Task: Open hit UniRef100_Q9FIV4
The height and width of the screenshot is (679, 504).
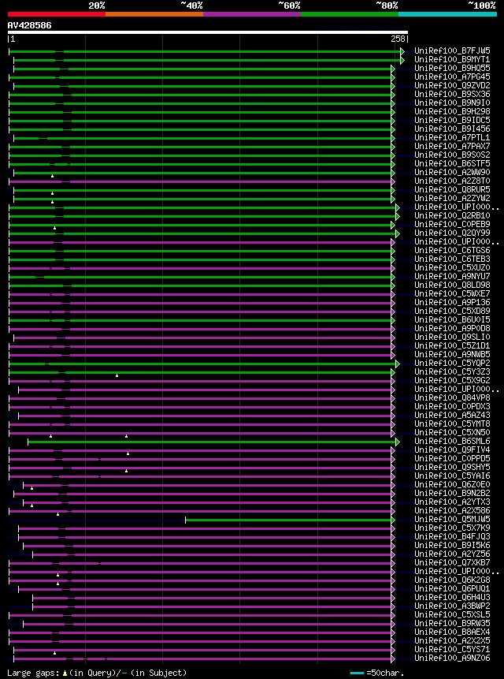Action: [x=452, y=450]
